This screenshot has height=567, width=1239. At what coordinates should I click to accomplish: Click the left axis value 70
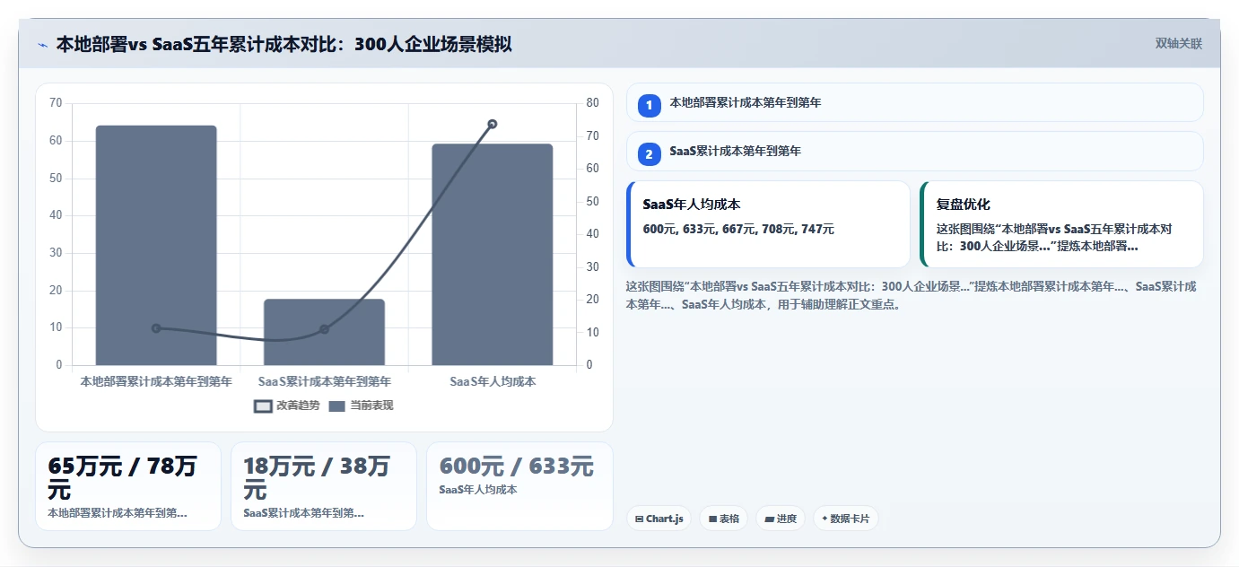click(x=56, y=103)
